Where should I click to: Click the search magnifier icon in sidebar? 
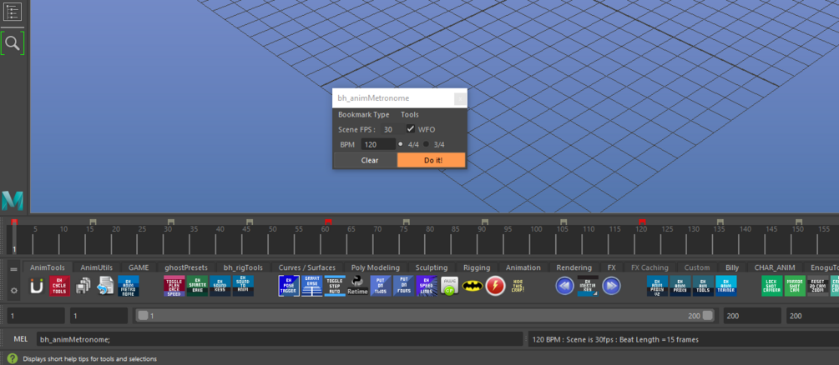tap(13, 42)
